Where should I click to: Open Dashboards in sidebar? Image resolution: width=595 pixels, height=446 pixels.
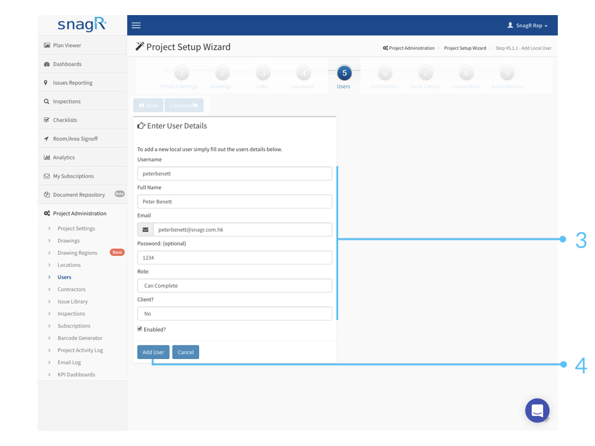coord(83,64)
